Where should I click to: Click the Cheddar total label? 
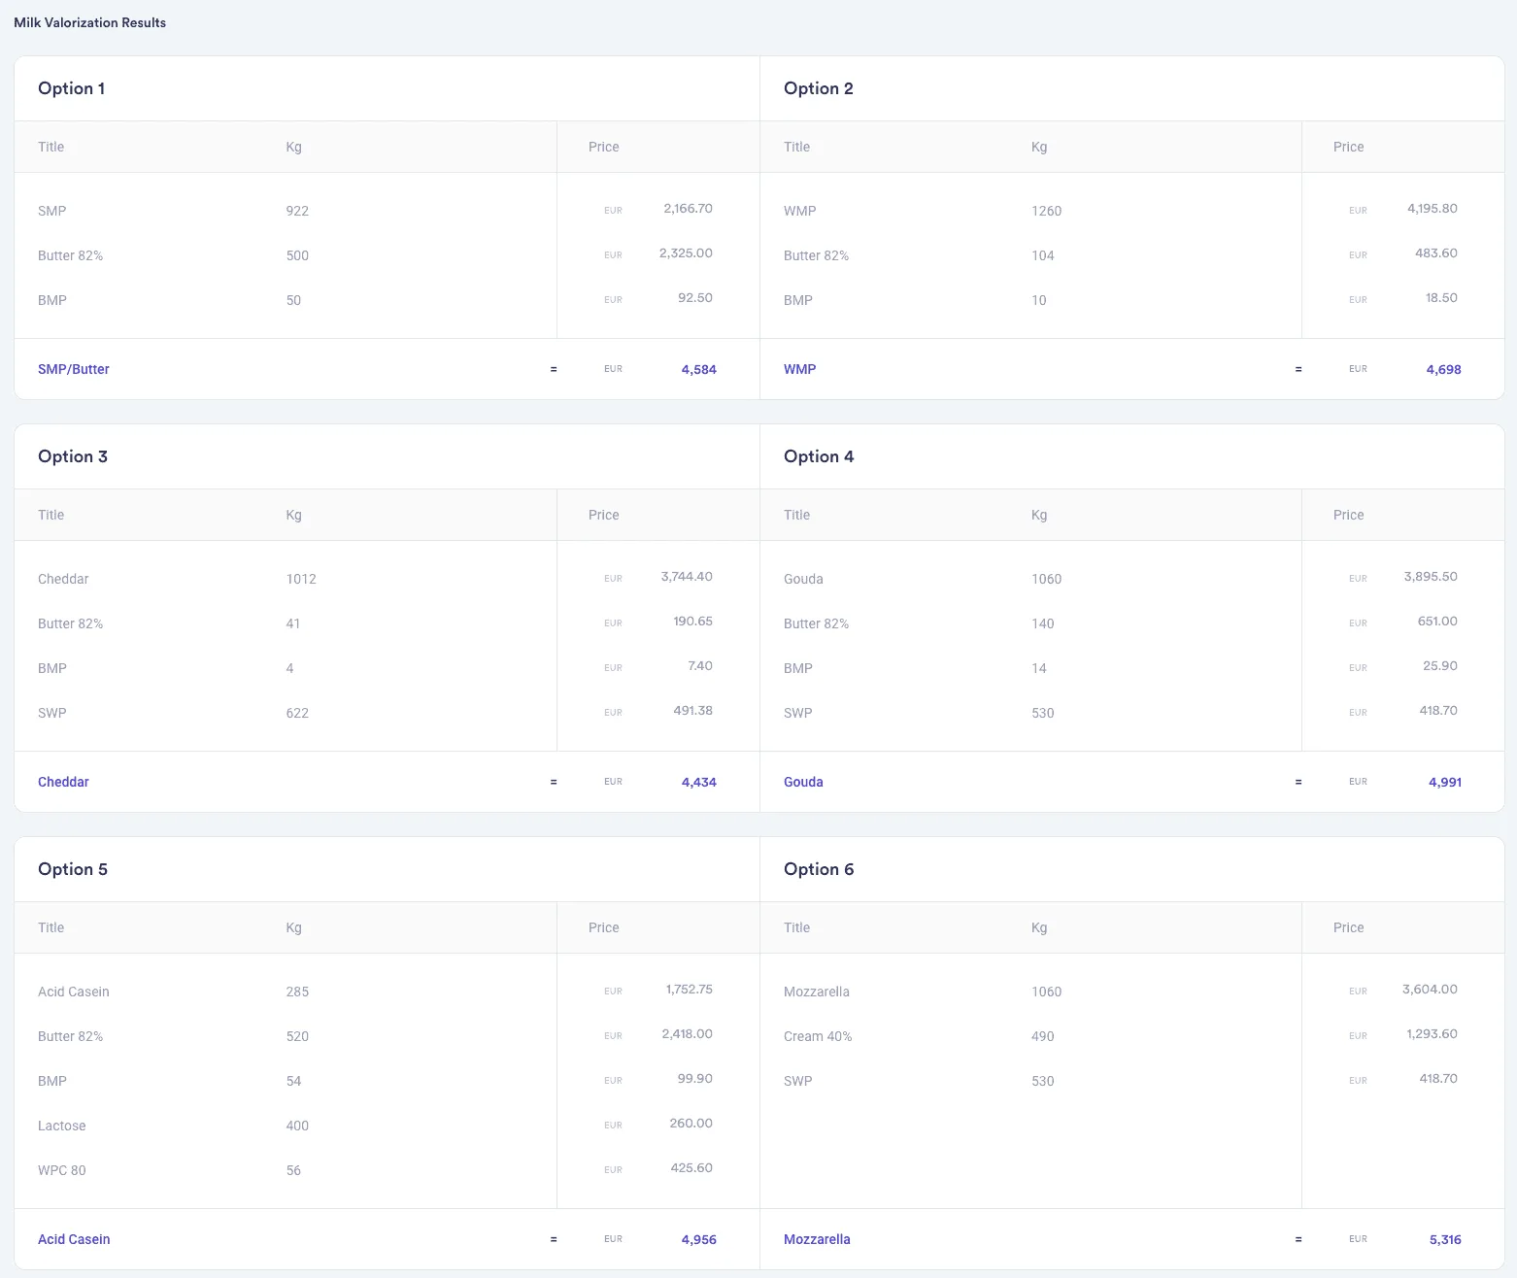(x=63, y=782)
